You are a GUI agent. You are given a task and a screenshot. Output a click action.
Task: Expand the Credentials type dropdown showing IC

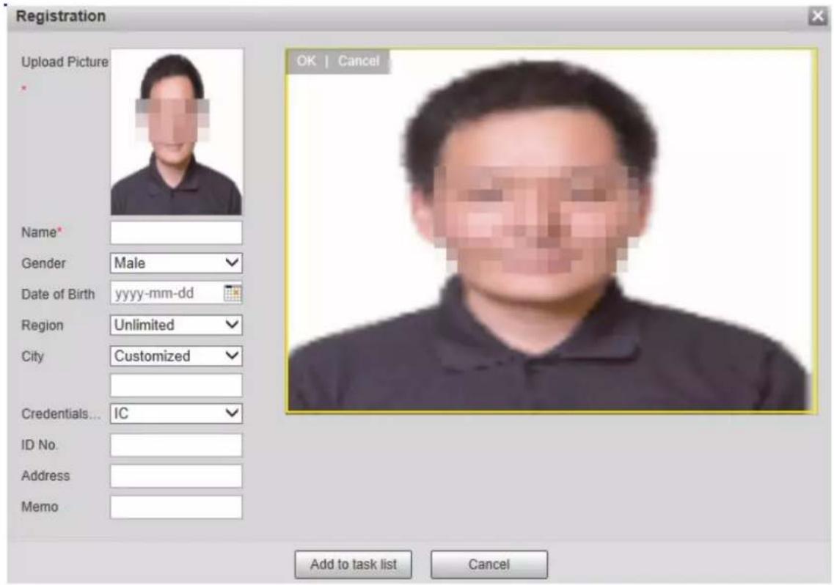tap(176, 413)
